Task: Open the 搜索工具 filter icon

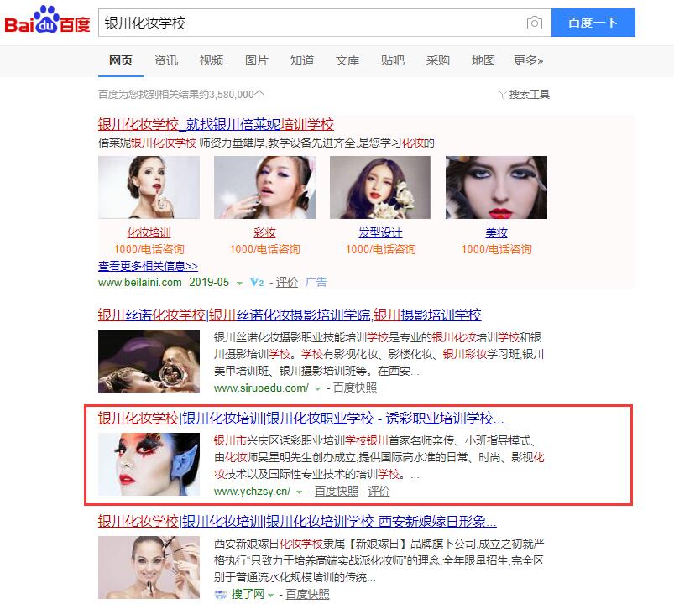Action: pos(503,95)
